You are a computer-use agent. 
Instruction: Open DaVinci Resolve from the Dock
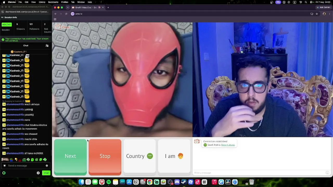[x=228, y=182]
